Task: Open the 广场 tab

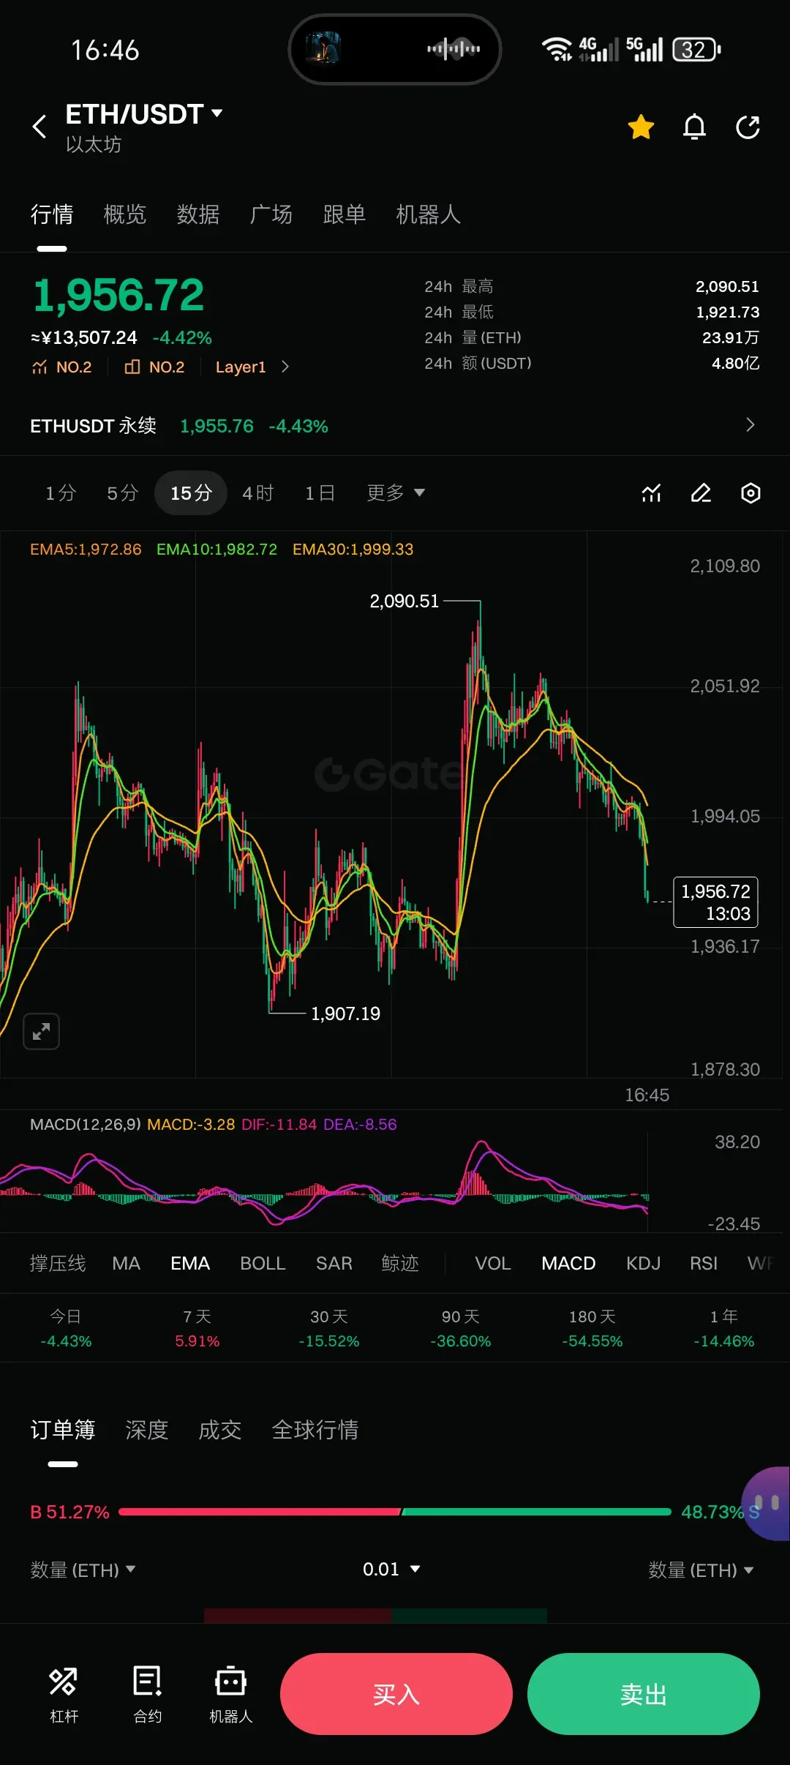Action: coord(271,214)
